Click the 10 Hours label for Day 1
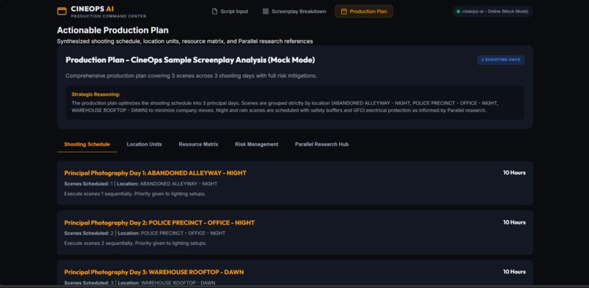This screenshot has height=288, width=589. pyautogui.click(x=514, y=173)
